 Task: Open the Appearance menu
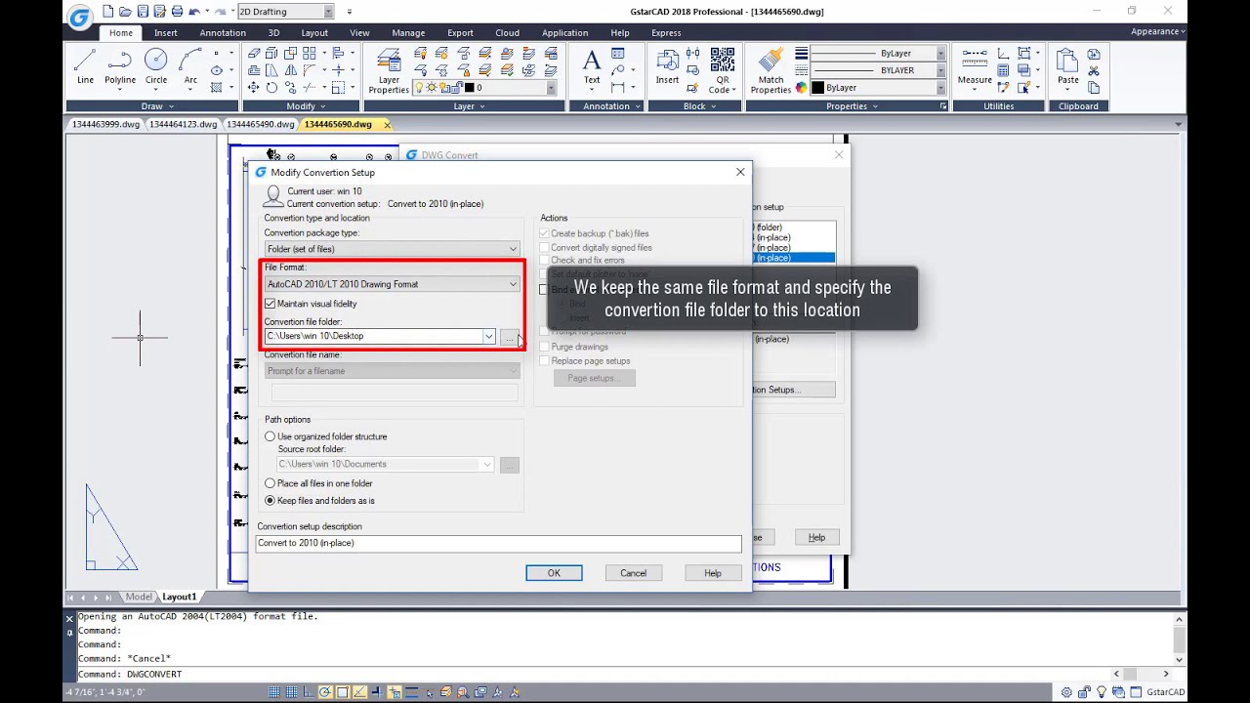(1158, 31)
